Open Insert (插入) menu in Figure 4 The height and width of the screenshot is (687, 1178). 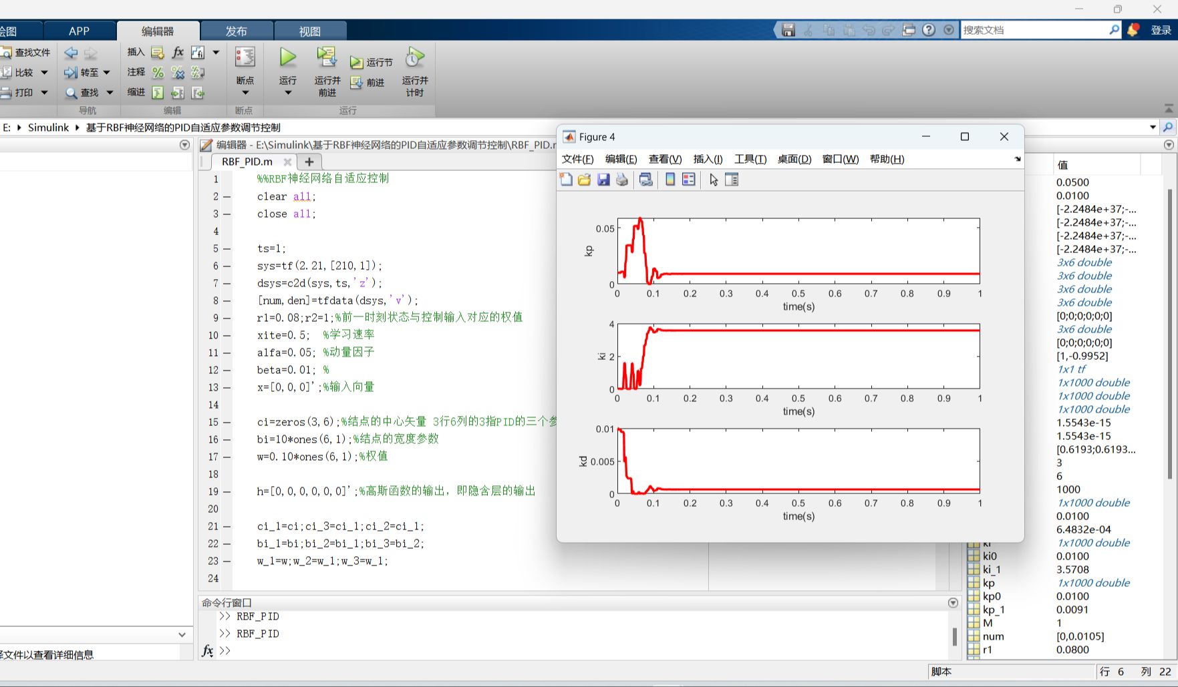coord(708,159)
